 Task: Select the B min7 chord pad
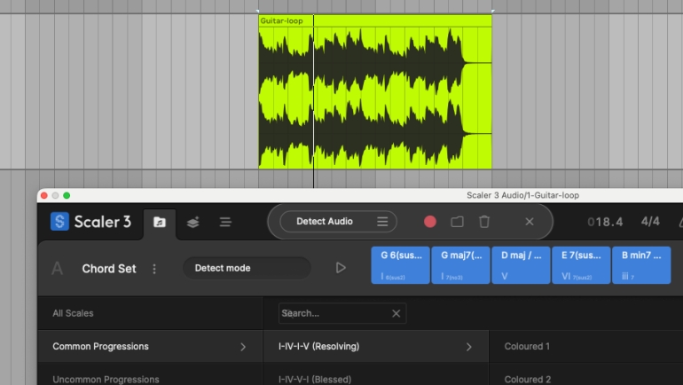641,265
